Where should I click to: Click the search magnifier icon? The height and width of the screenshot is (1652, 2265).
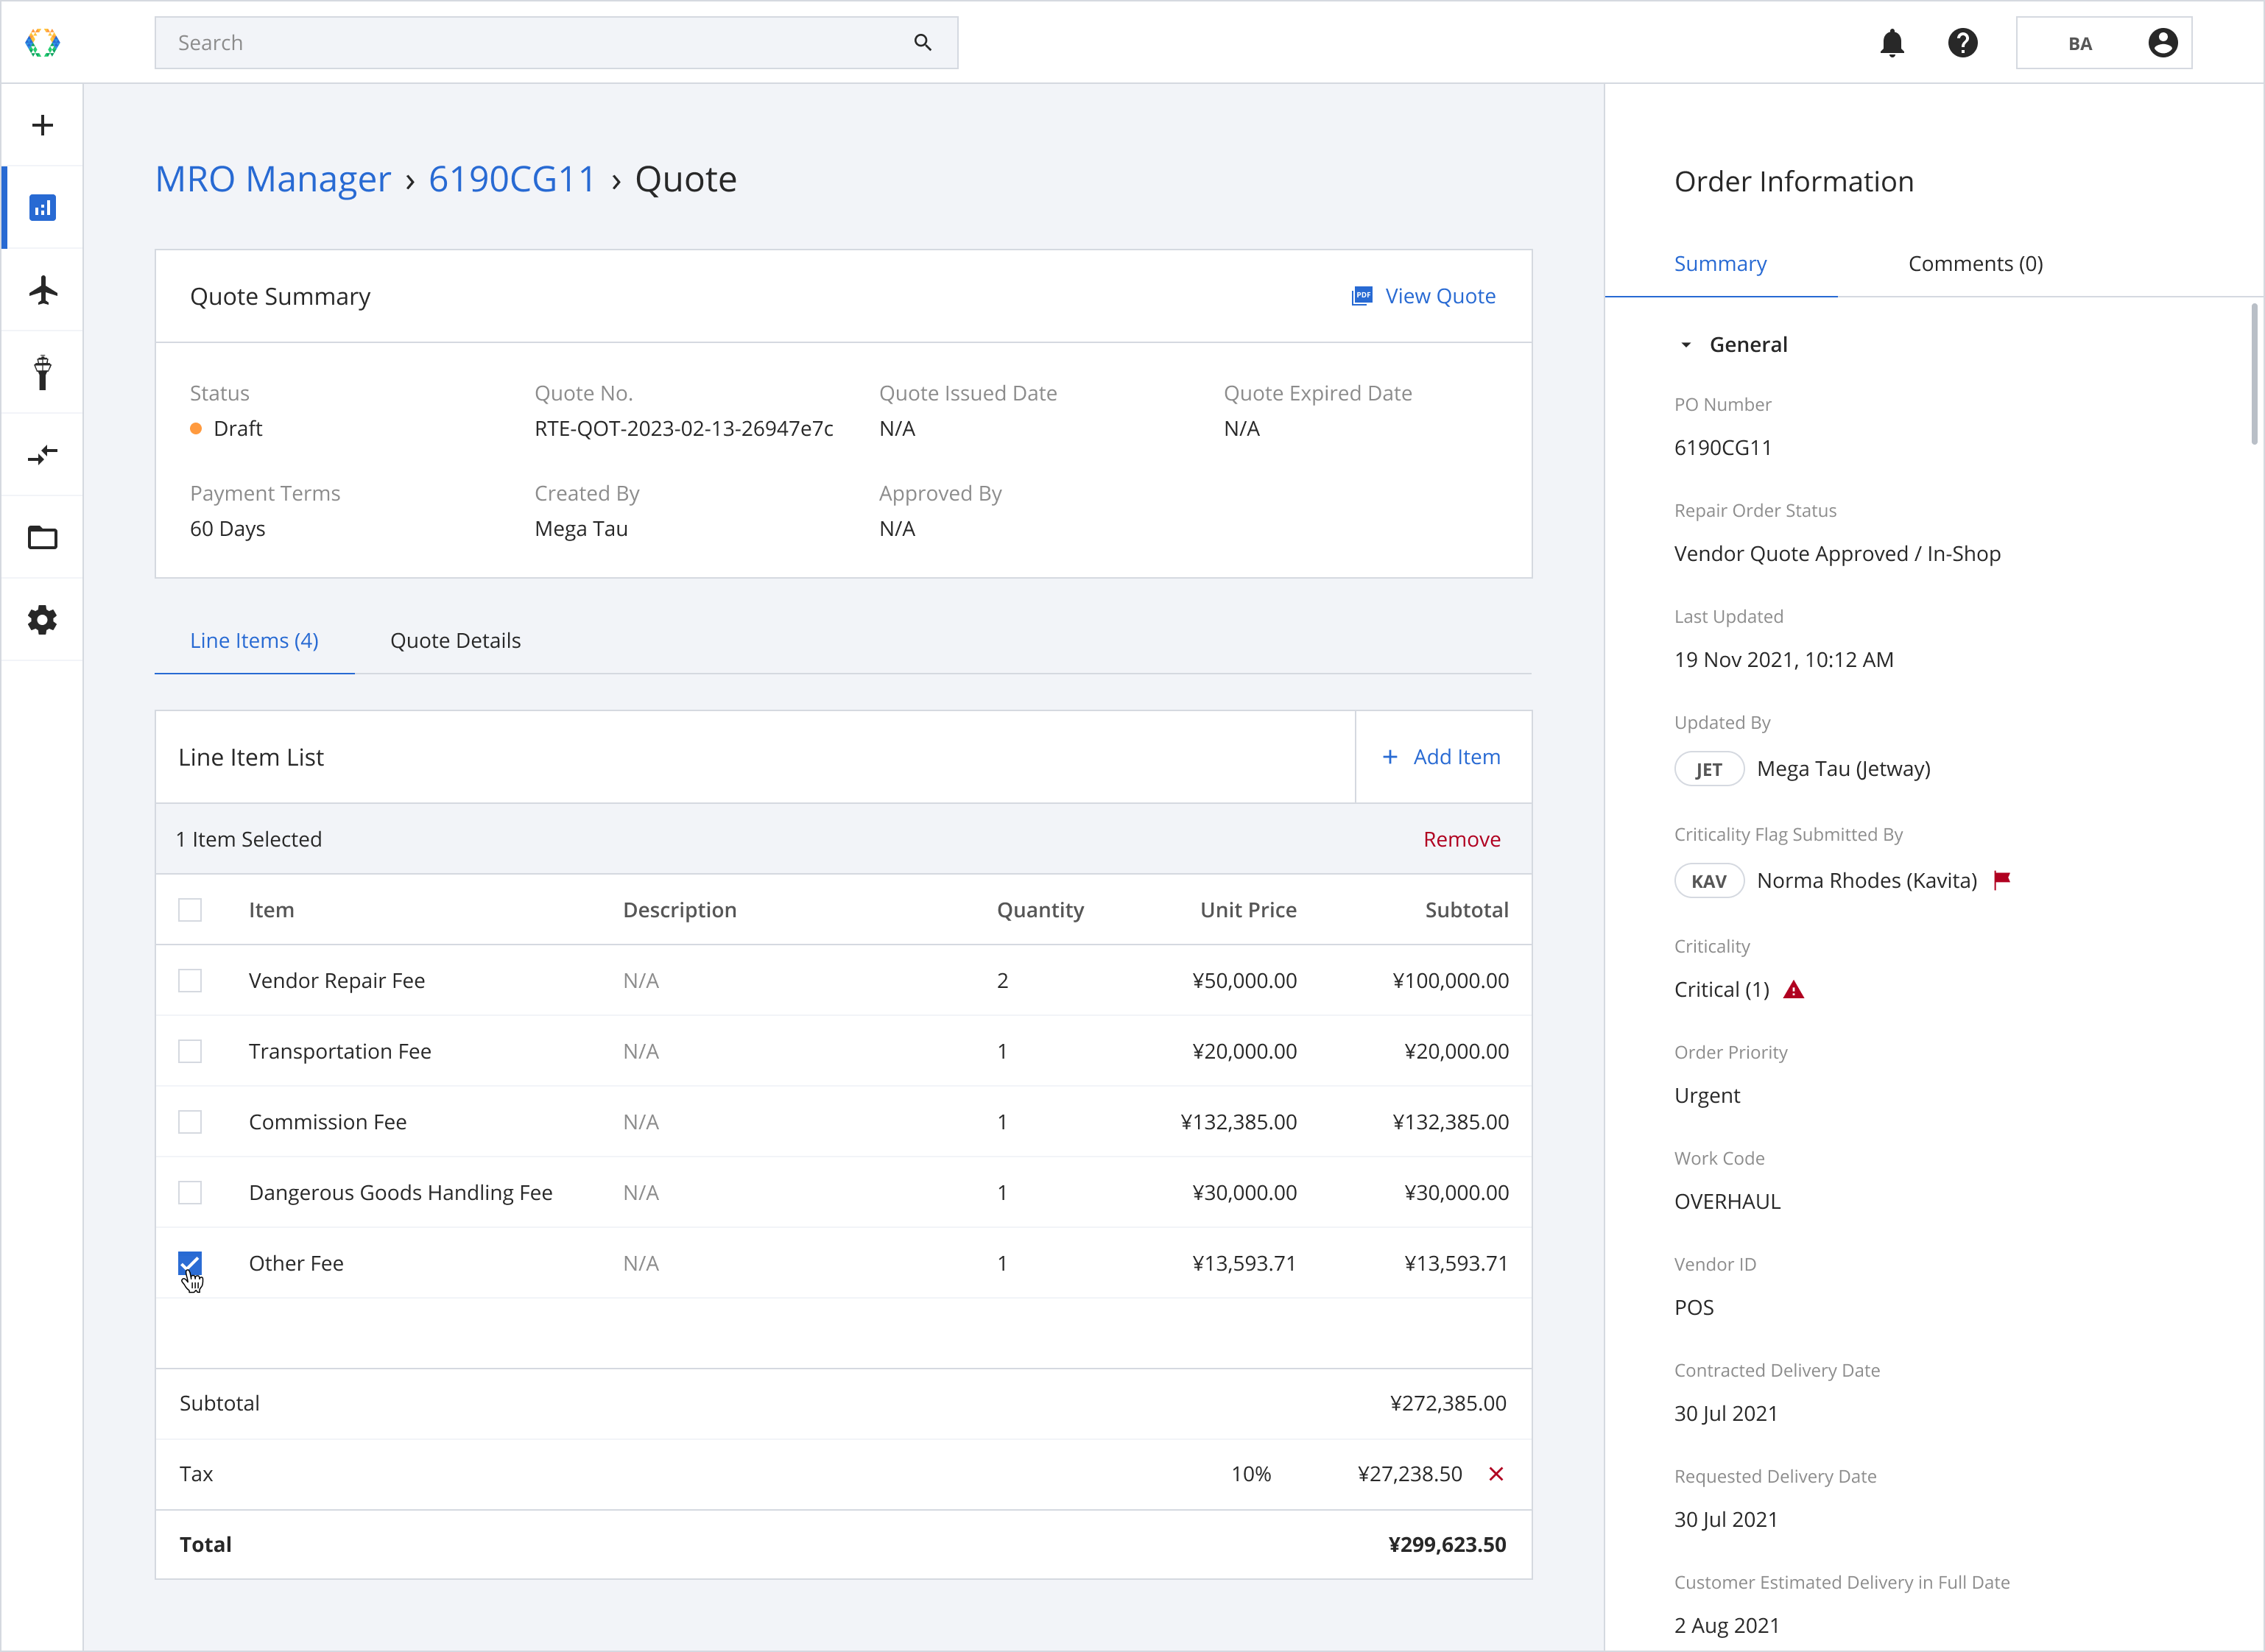[922, 43]
